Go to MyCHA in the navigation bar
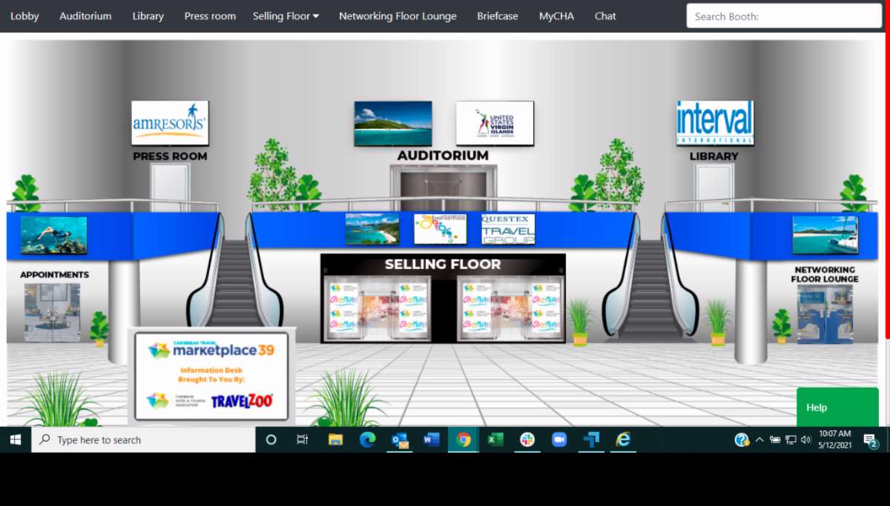 click(556, 16)
